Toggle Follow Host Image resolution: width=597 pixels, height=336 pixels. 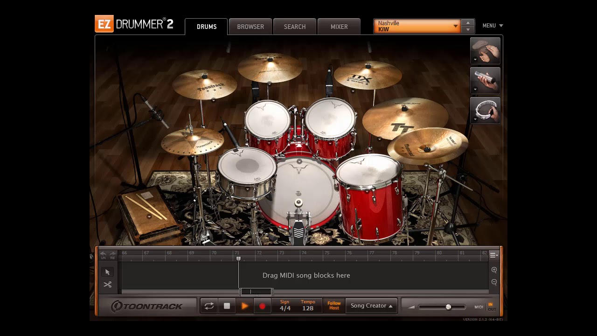tap(334, 306)
